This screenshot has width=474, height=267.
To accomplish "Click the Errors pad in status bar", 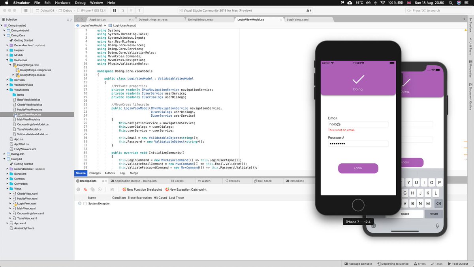I will point(419,264).
